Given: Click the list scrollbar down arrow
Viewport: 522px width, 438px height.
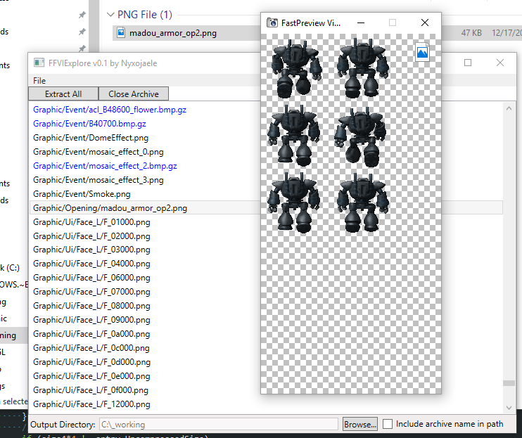Looking at the screenshot, I should 509,407.
